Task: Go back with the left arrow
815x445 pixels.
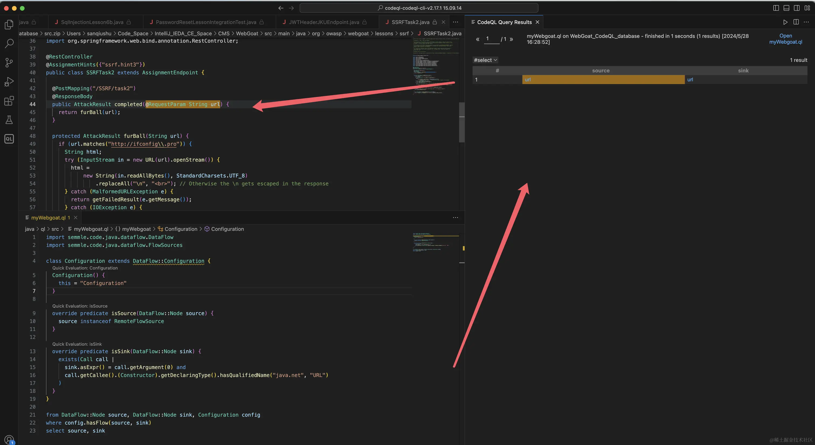Action: pos(281,8)
